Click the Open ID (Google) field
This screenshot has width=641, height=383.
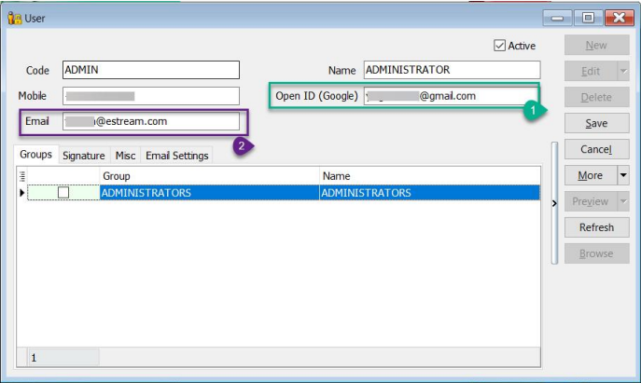pos(450,96)
